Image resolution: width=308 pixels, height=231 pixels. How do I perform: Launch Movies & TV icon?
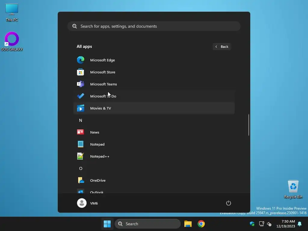pos(81,108)
